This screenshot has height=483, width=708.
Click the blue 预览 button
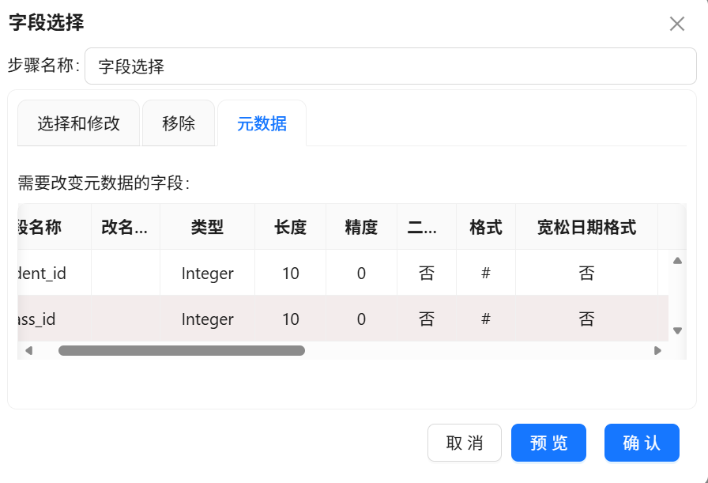[x=548, y=443]
